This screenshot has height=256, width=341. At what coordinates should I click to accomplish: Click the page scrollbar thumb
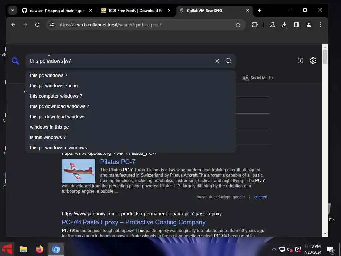coord(325,57)
